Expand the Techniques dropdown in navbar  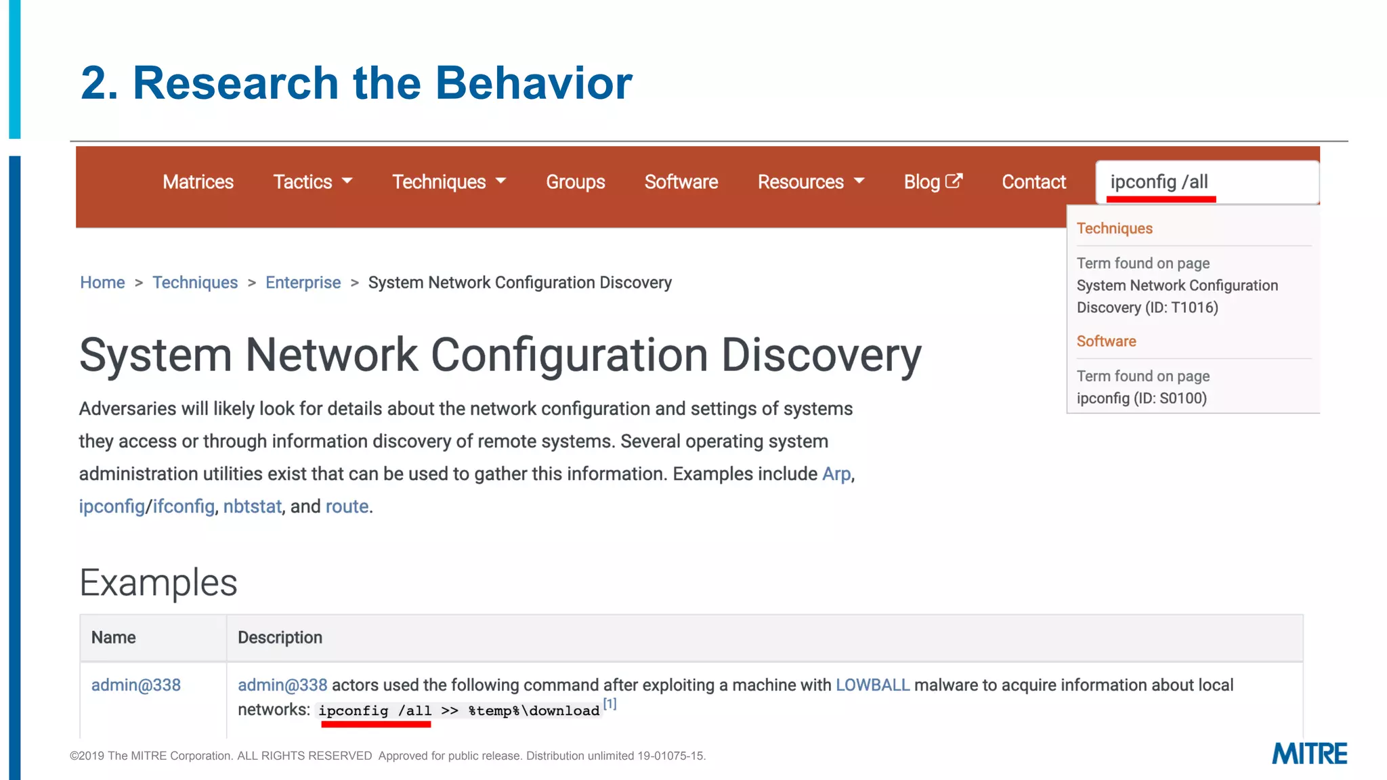(x=449, y=181)
